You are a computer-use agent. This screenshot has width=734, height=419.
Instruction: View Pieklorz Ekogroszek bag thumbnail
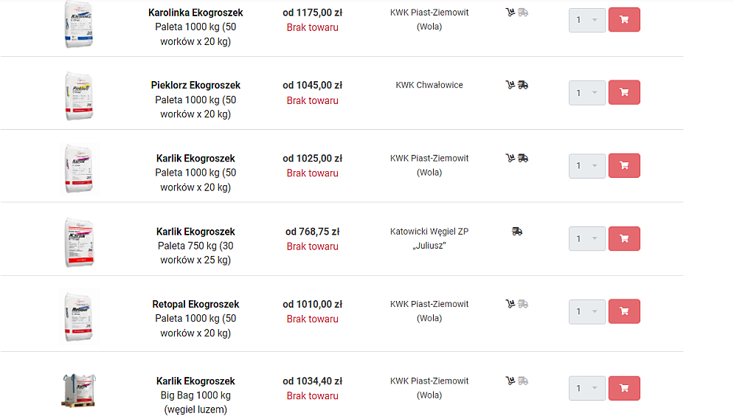pyautogui.click(x=79, y=97)
